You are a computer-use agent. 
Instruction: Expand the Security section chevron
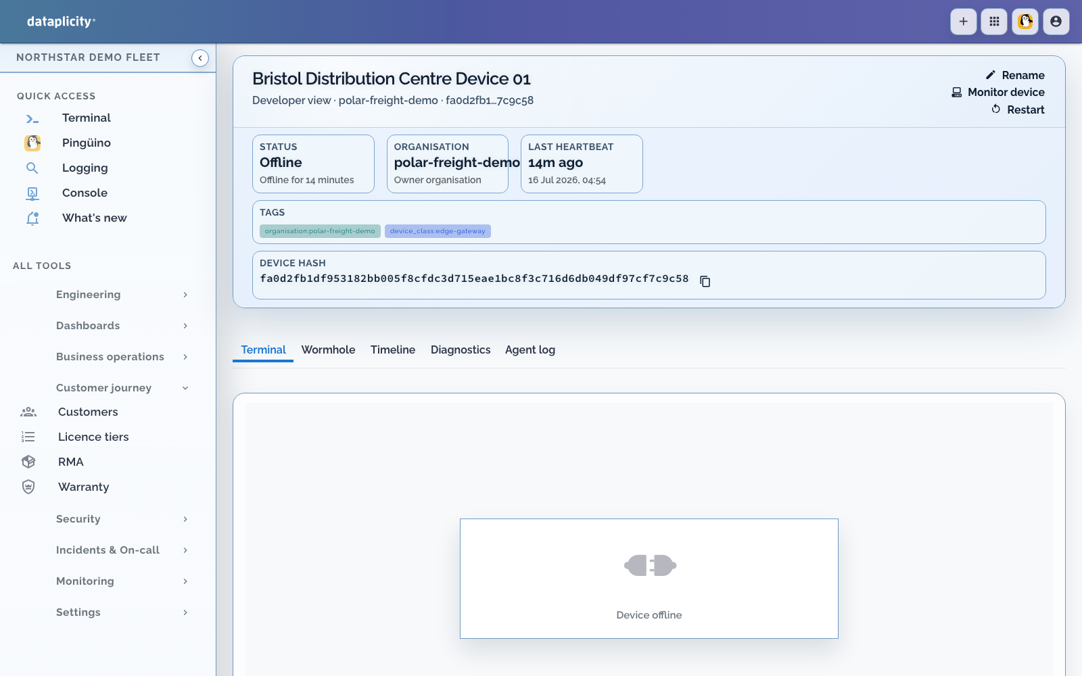pyautogui.click(x=185, y=519)
